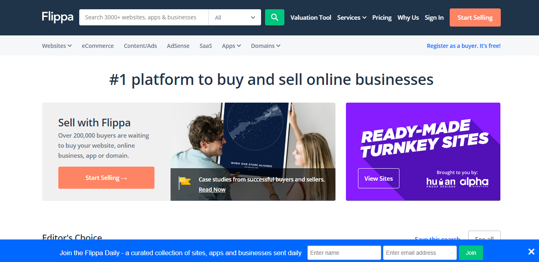Select the SaaS category
Image resolution: width=539 pixels, height=262 pixels.
[206, 46]
